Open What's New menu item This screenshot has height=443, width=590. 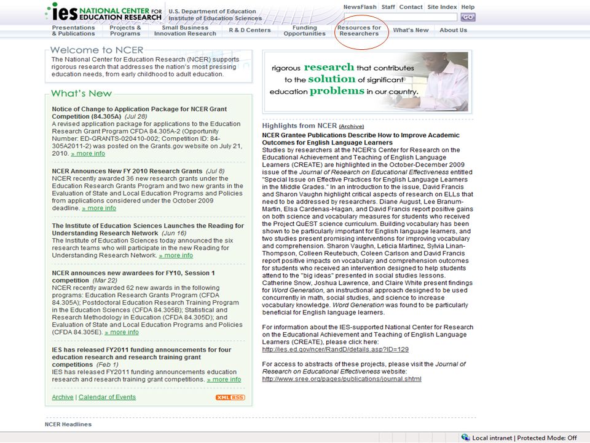coord(411,30)
